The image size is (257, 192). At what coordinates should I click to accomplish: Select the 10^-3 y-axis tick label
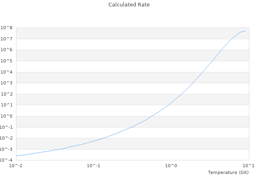7,150
